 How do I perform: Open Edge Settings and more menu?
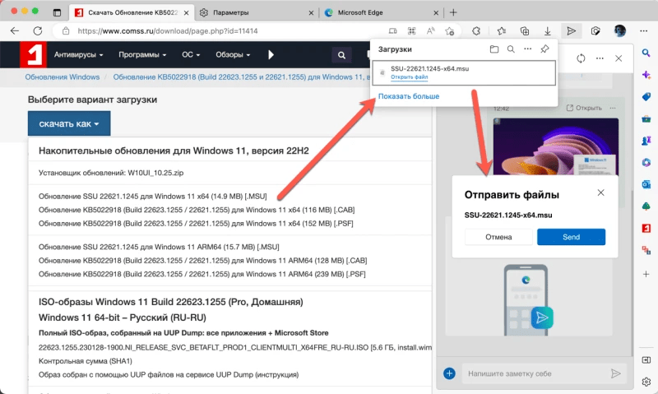644,30
